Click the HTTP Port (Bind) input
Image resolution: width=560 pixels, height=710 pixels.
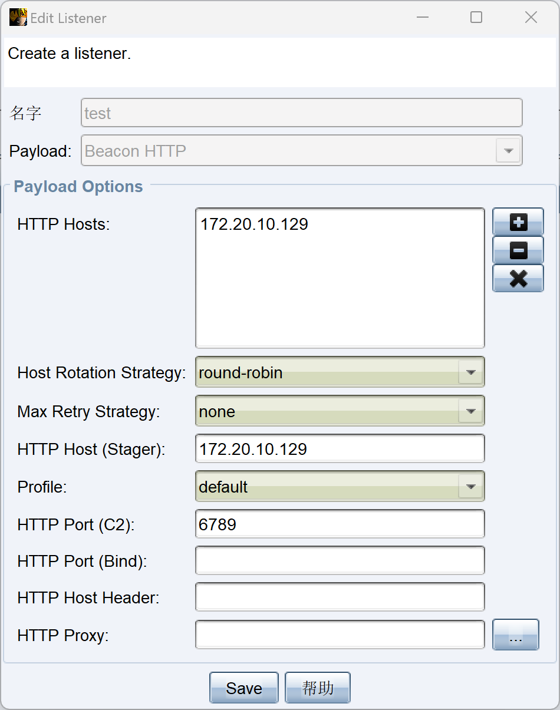pyautogui.click(x=340, y=561)
